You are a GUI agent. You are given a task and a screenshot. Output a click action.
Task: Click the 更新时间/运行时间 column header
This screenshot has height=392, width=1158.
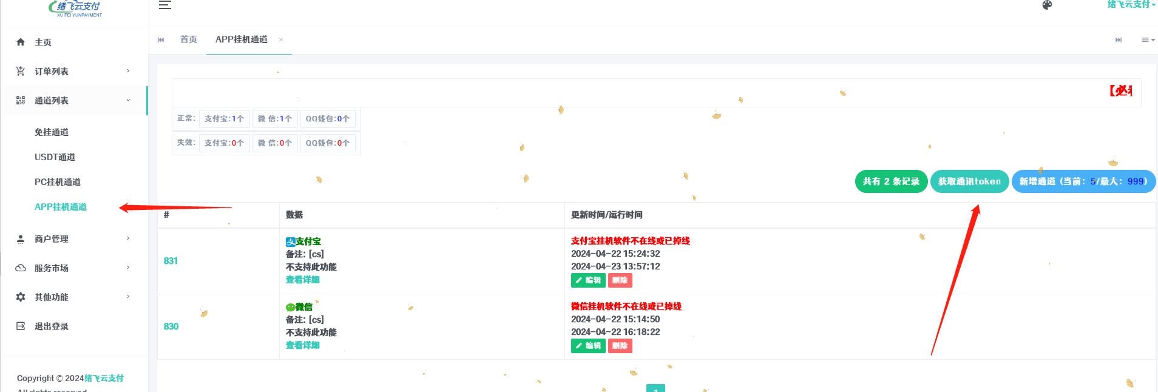click(x=606, y=215)
